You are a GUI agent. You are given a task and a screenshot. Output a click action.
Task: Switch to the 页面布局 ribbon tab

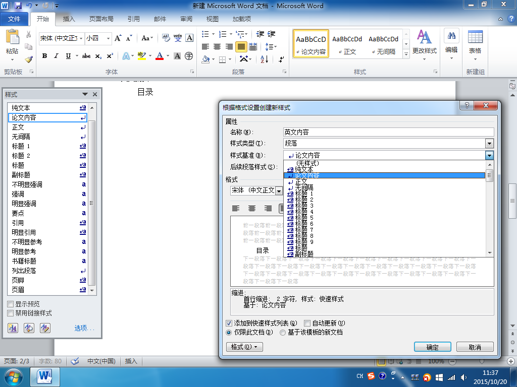101,19
